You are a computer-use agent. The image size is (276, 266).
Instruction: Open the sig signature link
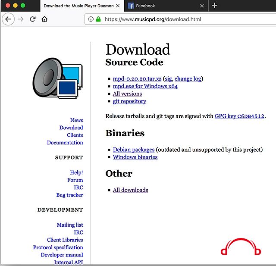pyautogui.click(x=168, y=78)
